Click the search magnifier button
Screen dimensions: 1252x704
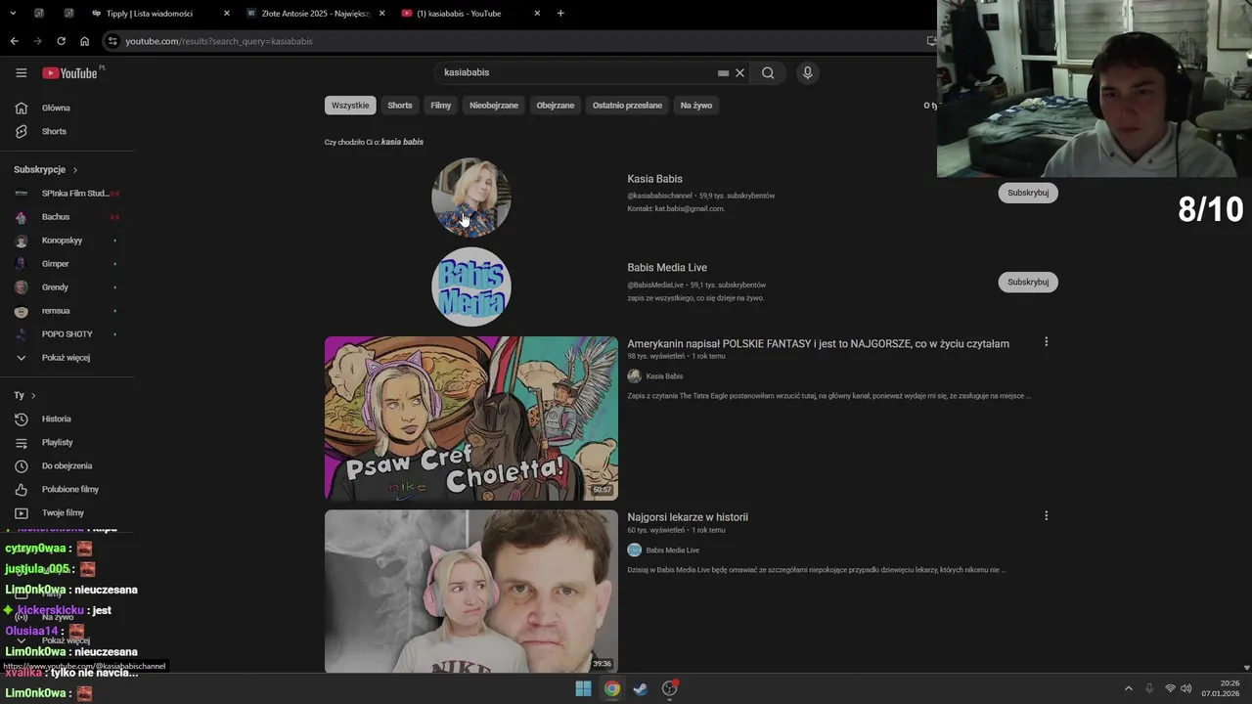click(768, 72)
